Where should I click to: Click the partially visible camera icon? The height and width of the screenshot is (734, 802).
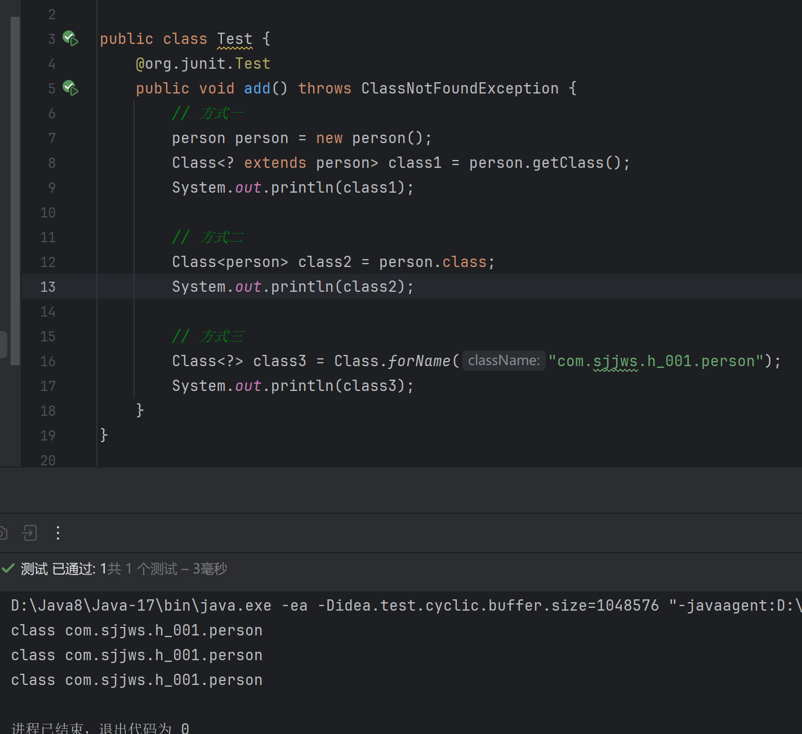click(x=3, y=533)
